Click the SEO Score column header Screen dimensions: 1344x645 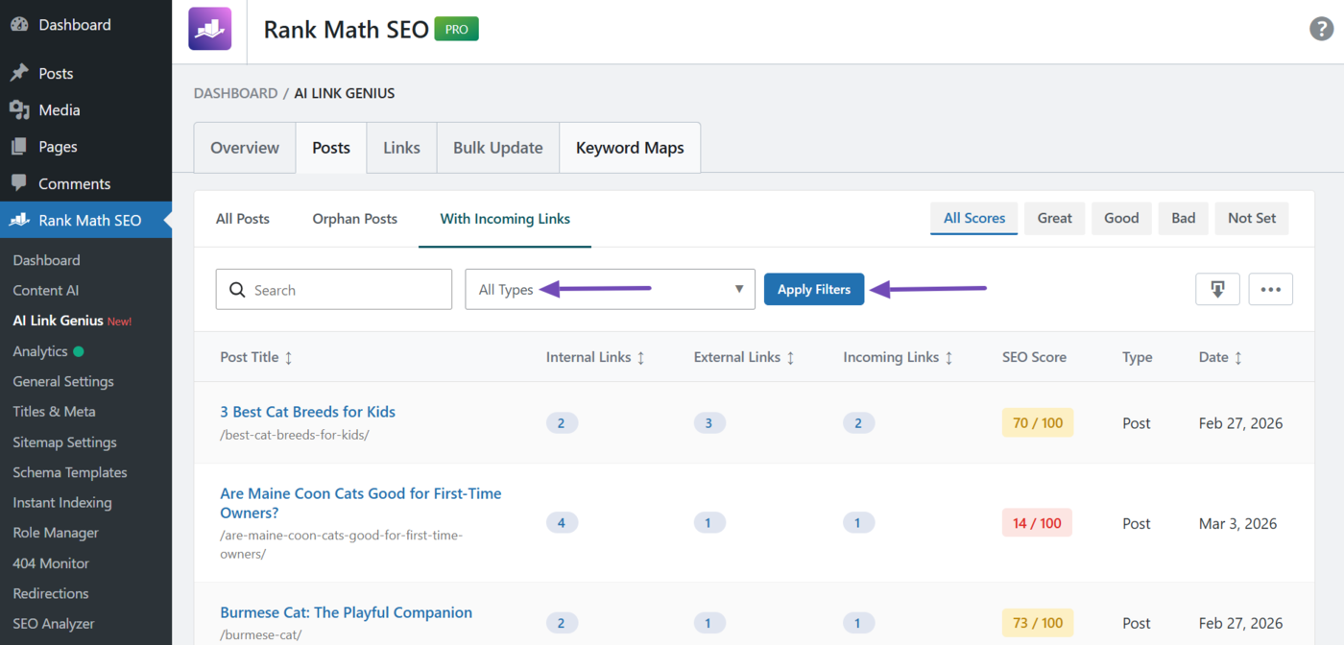1034,357
